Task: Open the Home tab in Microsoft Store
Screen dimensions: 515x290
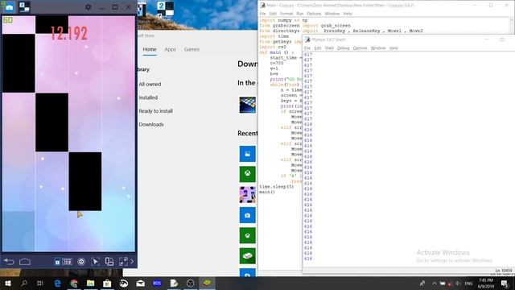Action: click(150, 49)
